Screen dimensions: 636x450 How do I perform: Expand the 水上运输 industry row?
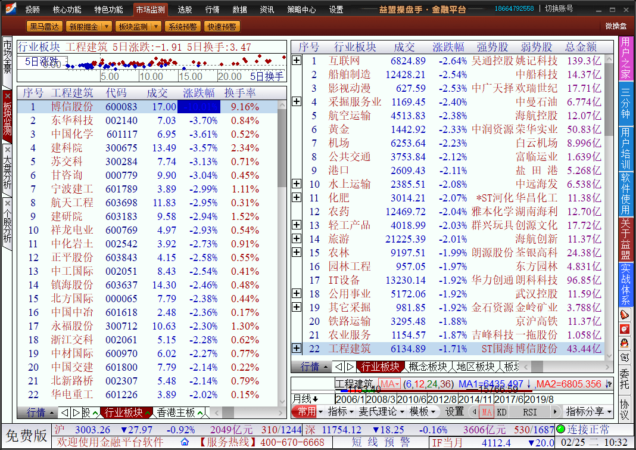pos(297,184)
